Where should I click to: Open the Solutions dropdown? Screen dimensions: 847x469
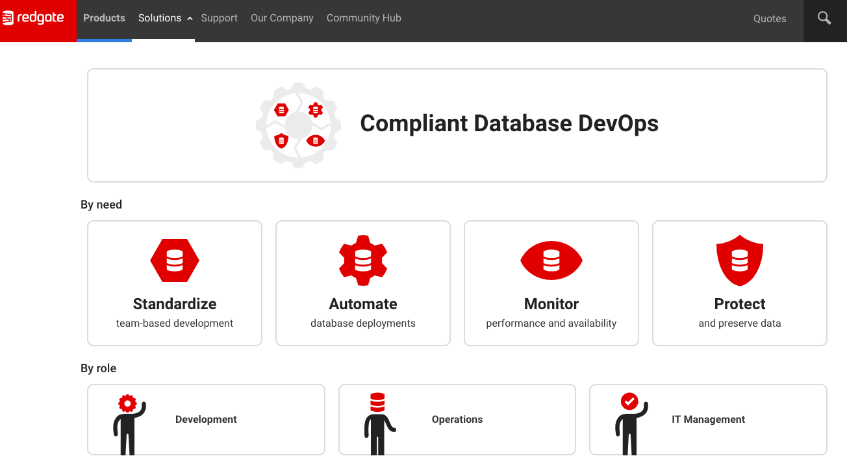point(160,18)
